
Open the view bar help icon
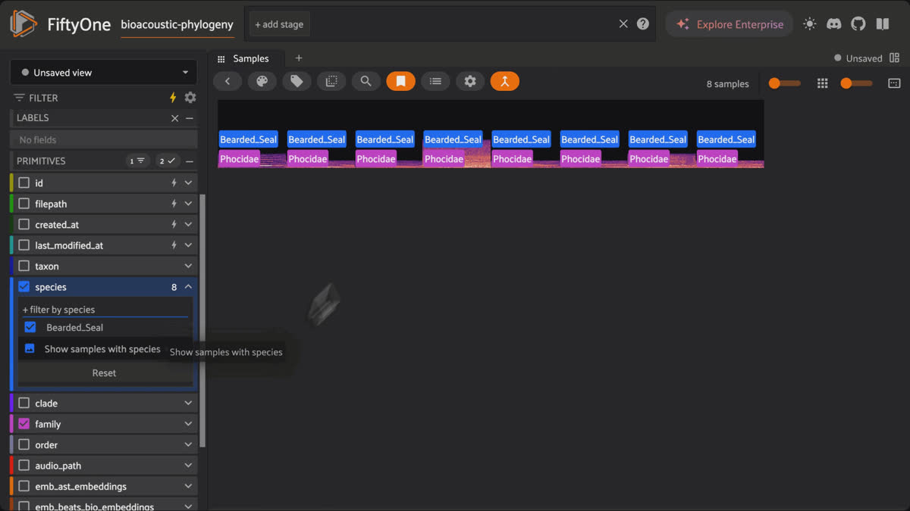pos(643,24)
